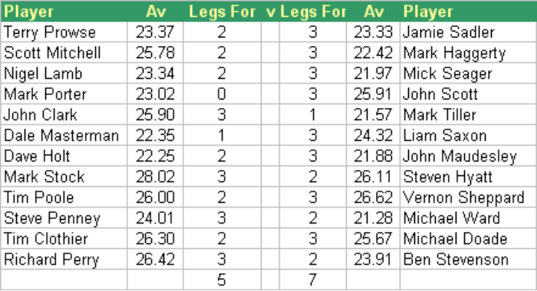Click the Vernon Sheppard name cell
The image size is (537, 291).
pyautogui.click(x=468, y=198)
